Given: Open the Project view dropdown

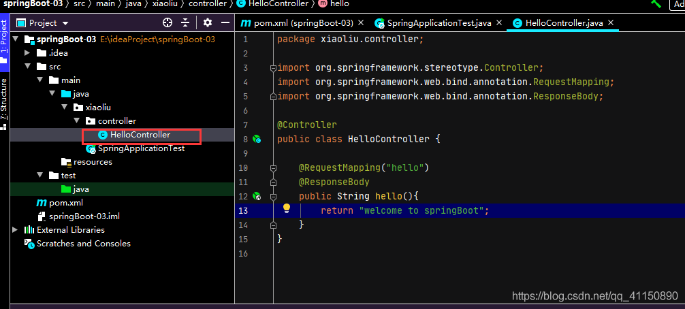Looking at the screenshot, I should coord(65,23).
